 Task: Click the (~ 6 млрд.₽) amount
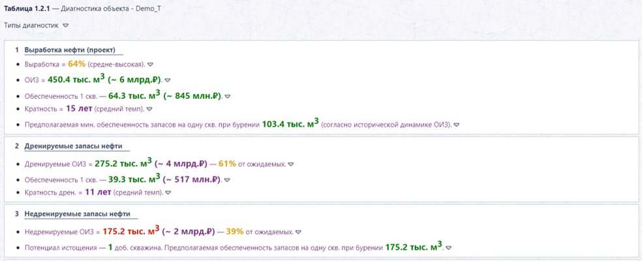click(x=134, y=79)
